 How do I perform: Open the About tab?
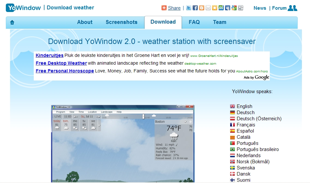pos(85,22)
